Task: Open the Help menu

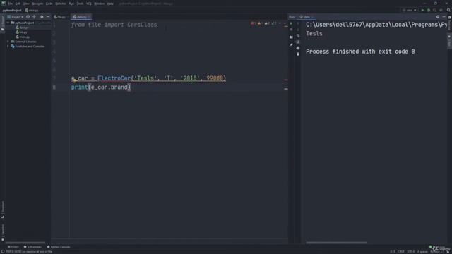Action: click(x=110, y=4)
